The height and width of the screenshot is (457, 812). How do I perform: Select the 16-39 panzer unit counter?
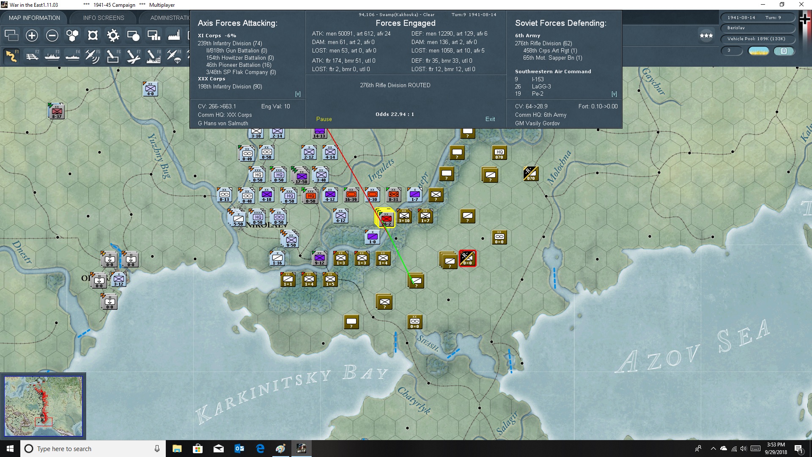click(351, 195)
